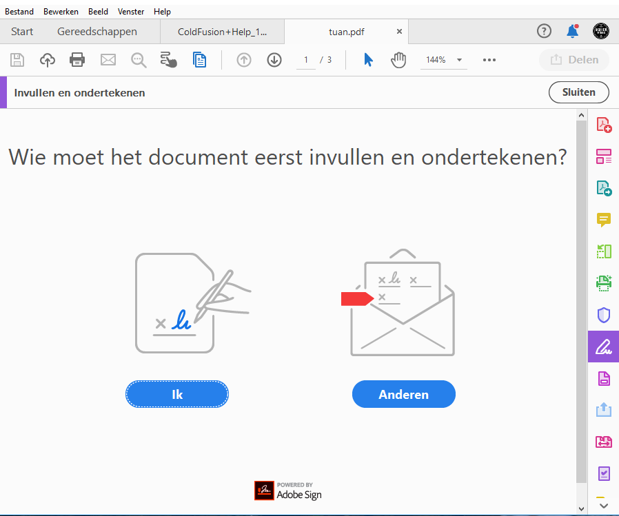Select the arrow selection tool
The width and height of the screenshot is (619, 516).
point(369,60)
